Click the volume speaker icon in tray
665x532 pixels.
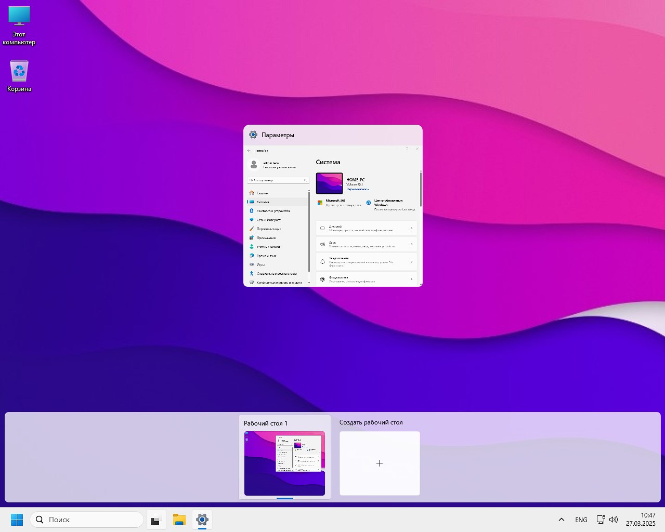click(x=614, y=520)
